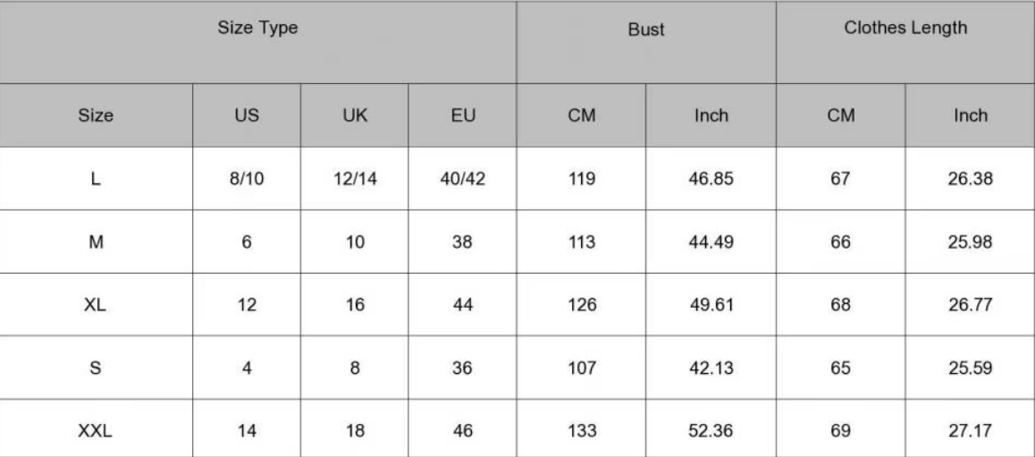Click the 49.61 bust inch cell
1035x457 pixels.
(x=711, y=305)
